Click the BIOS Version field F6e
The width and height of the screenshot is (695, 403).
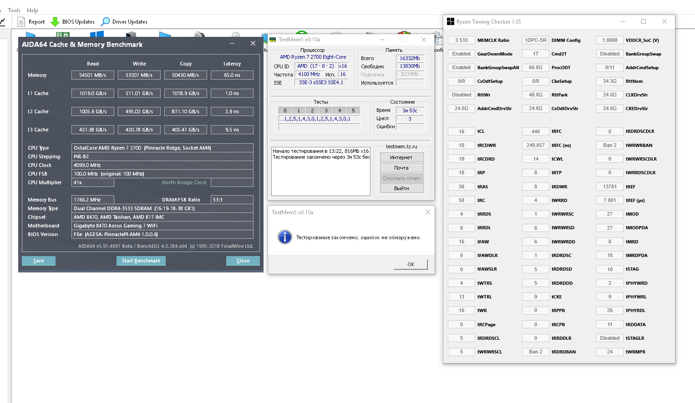click(x=162, y=234)
